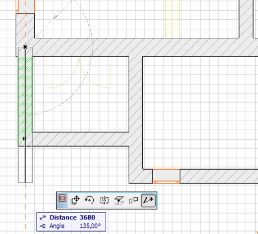Select the Move (drag) pet palette icon
Screen dimensions: 258x234
coord(75,200)
